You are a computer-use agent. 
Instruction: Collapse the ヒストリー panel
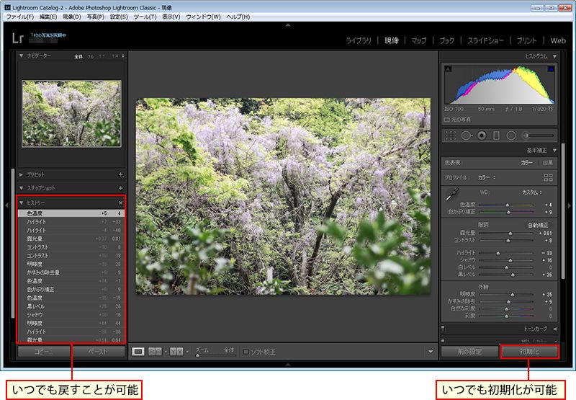click(22, 203)
